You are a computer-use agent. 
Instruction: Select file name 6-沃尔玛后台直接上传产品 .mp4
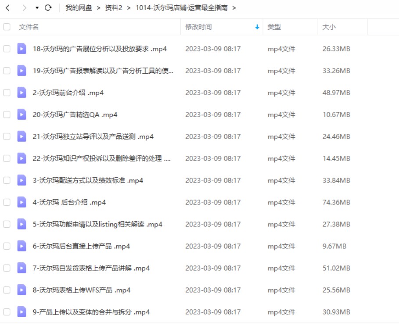click(x=82, y=246)
